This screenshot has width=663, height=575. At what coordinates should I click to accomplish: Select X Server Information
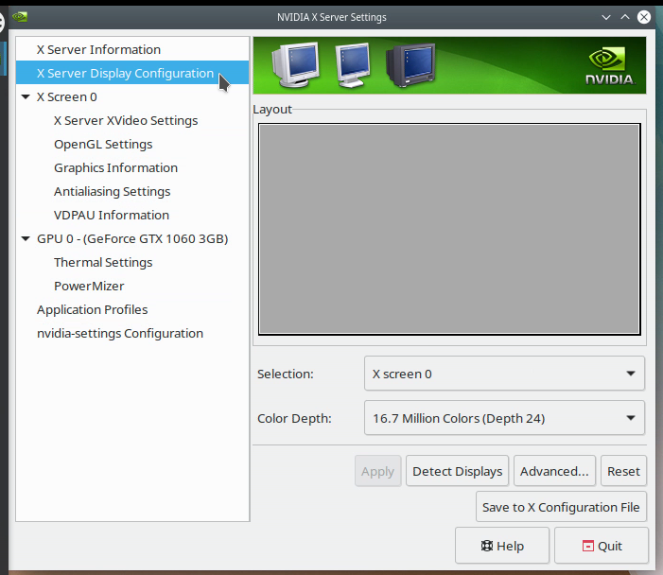(132, 49)
